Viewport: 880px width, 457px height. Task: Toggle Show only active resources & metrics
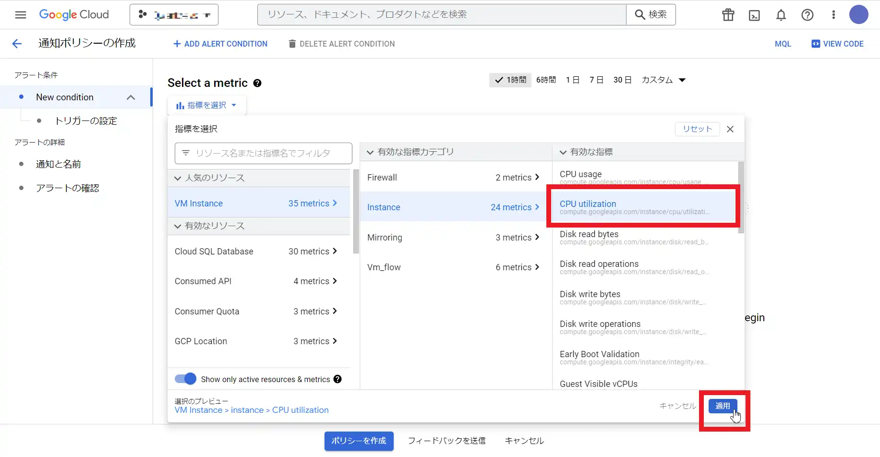[185, 379]
